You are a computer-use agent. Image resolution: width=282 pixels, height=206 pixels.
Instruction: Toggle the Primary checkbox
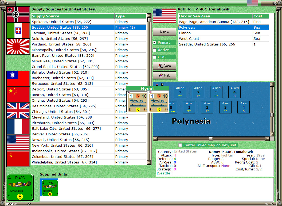[x=155, y=43]
